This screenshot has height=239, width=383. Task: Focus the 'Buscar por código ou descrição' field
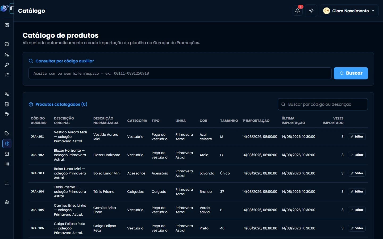point(323,104)
